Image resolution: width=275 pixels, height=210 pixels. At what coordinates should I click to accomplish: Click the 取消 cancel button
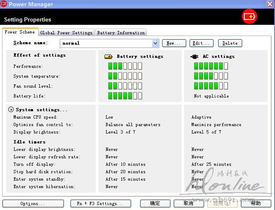pyautogui.click(x=188, y=203)
